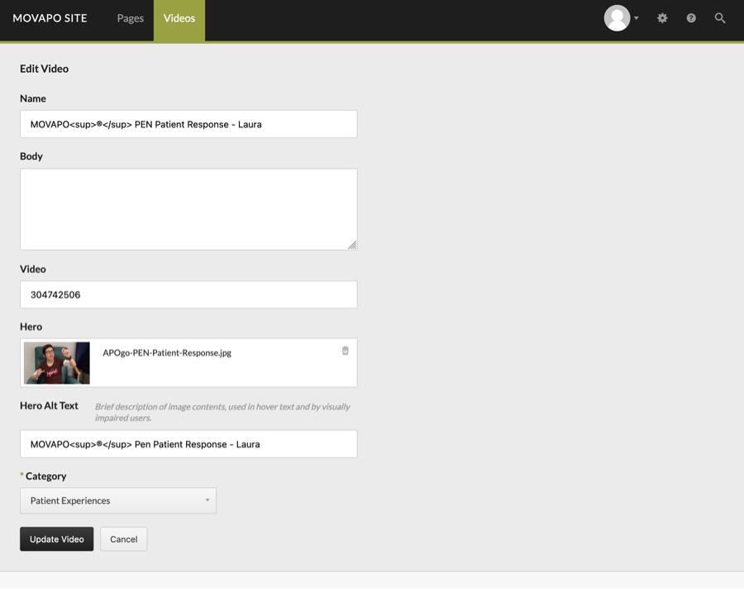Delete hero image with trash icon
The image size is (744, 589).
coord(345,351)
